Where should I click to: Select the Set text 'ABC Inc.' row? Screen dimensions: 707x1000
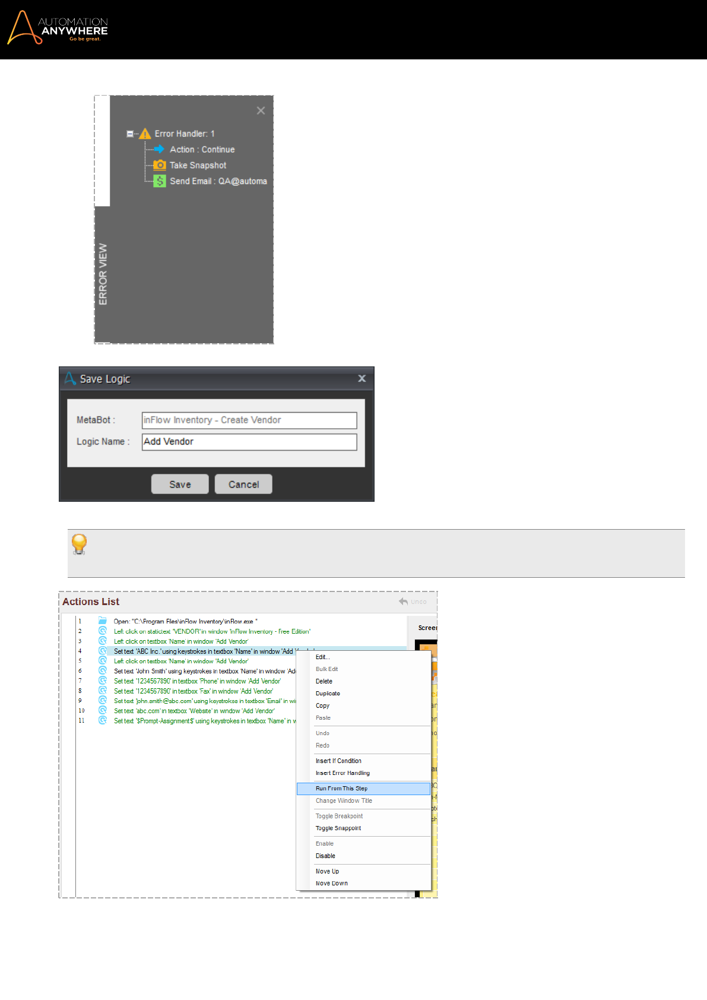click(x=205, y=651)
